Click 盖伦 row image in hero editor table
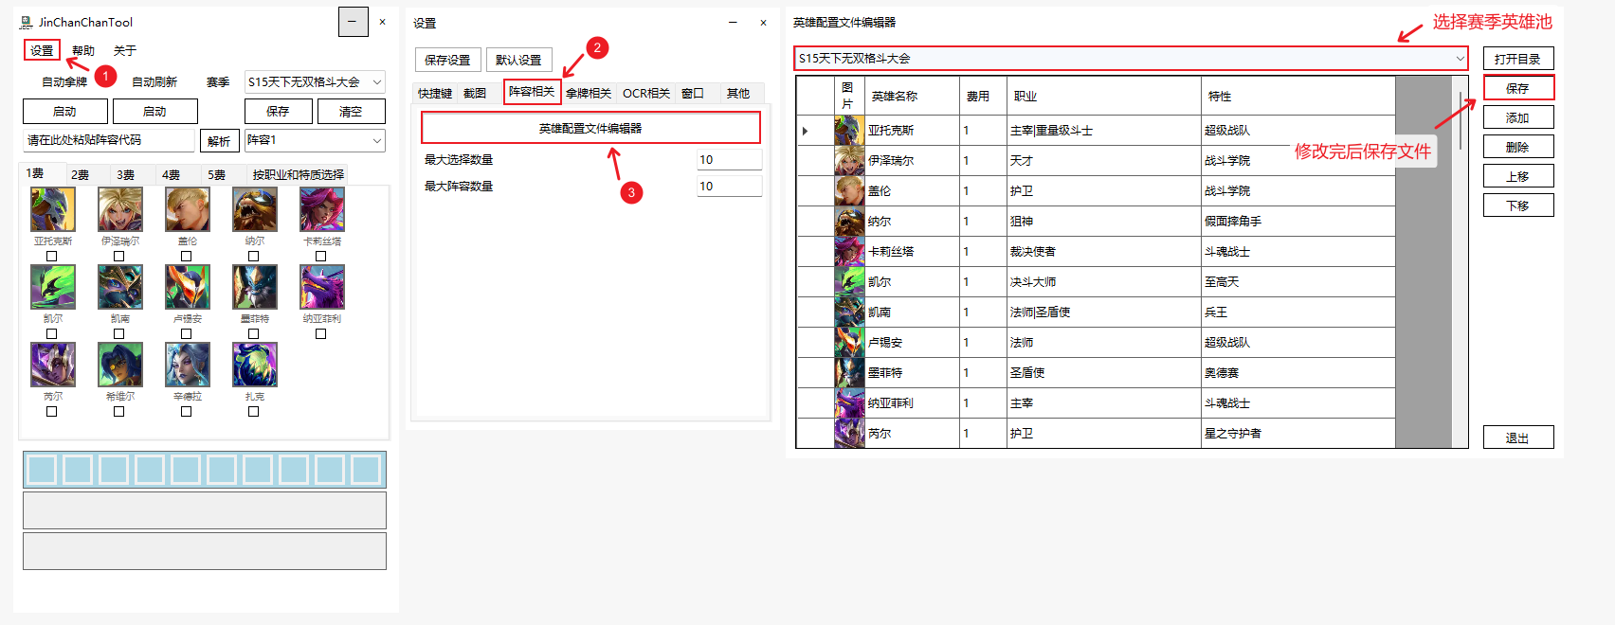Screen dimensions: 1615x625 pyautogui.click(x=849, y=191)
